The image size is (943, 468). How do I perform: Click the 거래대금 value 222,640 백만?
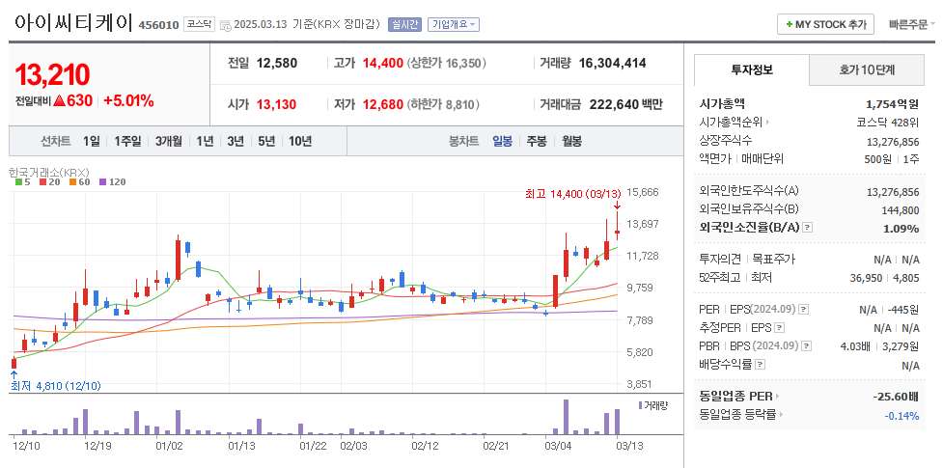(626, 104)
